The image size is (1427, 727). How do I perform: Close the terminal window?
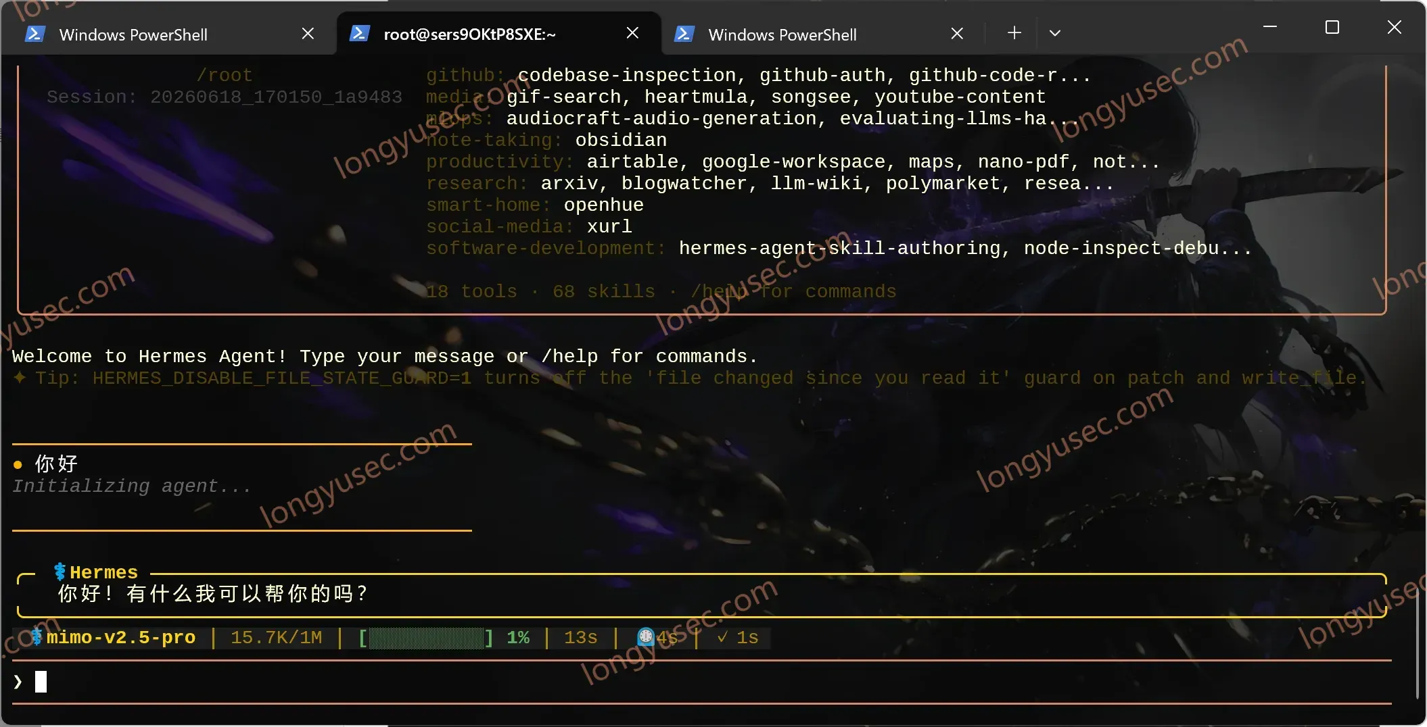click(x=1394, y=27)
